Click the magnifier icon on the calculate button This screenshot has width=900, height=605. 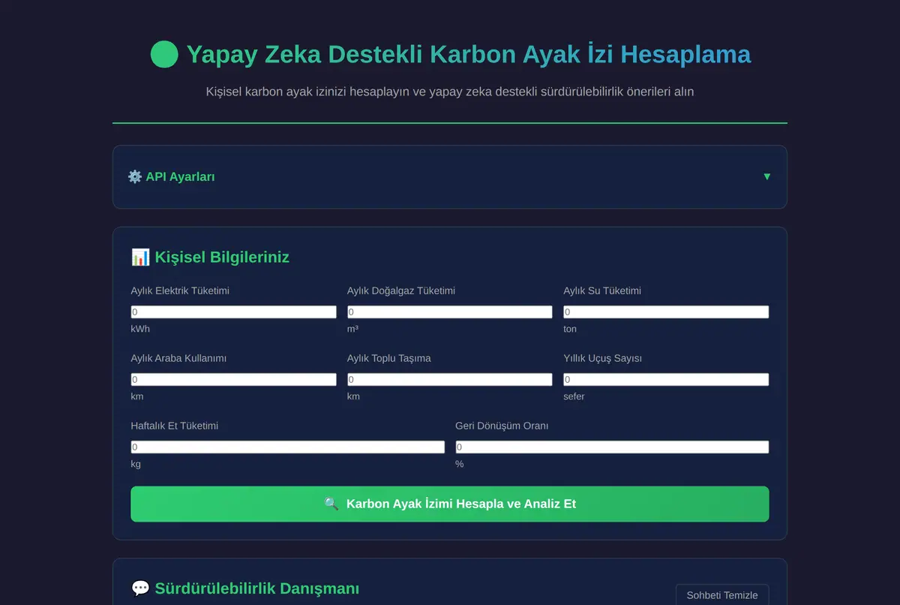(331, 504)
